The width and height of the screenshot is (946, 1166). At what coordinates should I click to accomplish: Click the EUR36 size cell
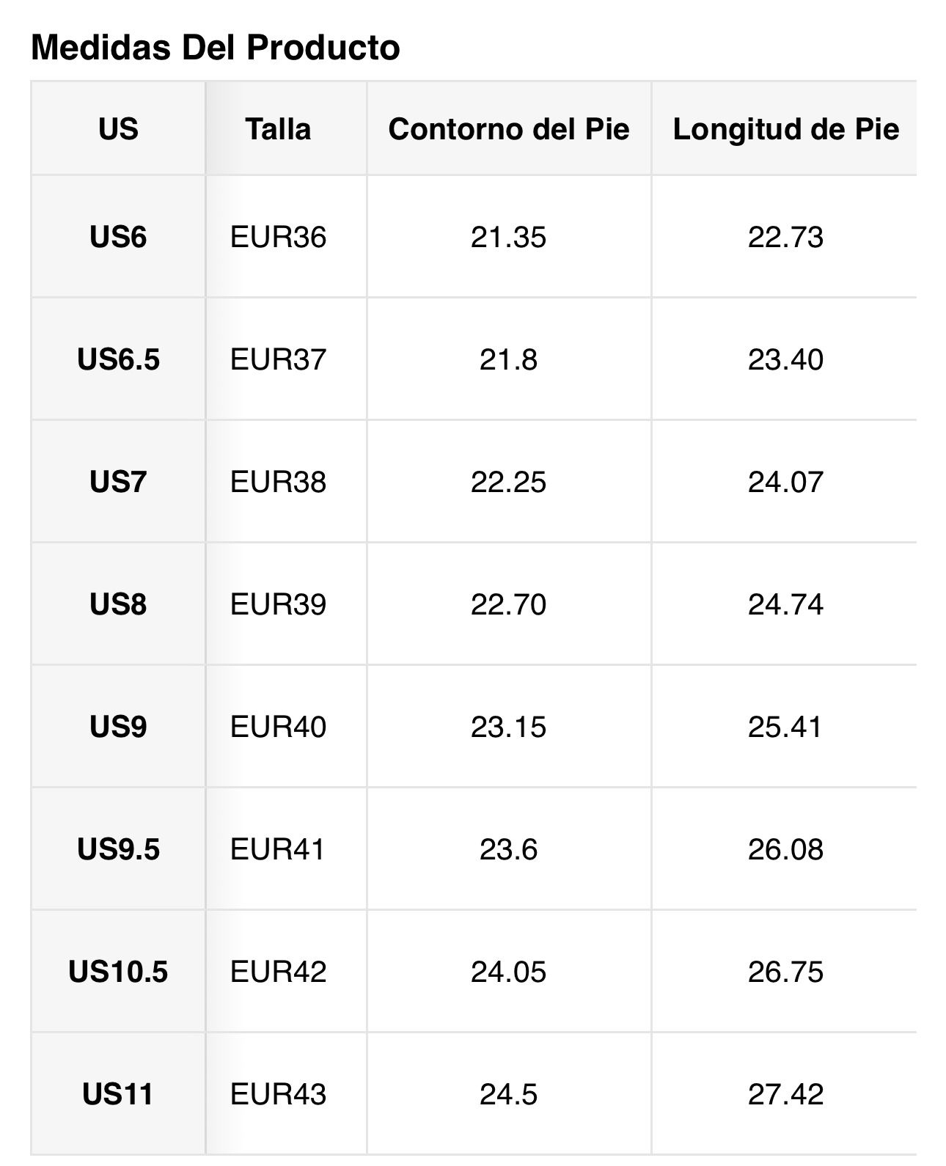point(278,238)
